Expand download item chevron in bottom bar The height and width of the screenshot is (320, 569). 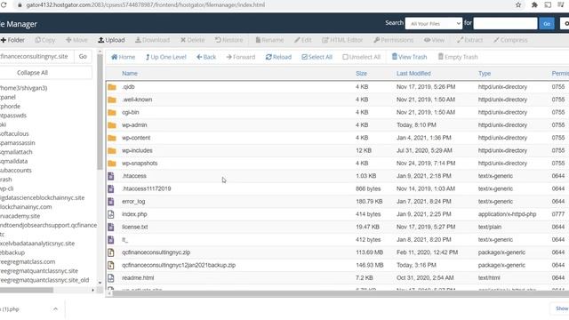click(55, 309)
